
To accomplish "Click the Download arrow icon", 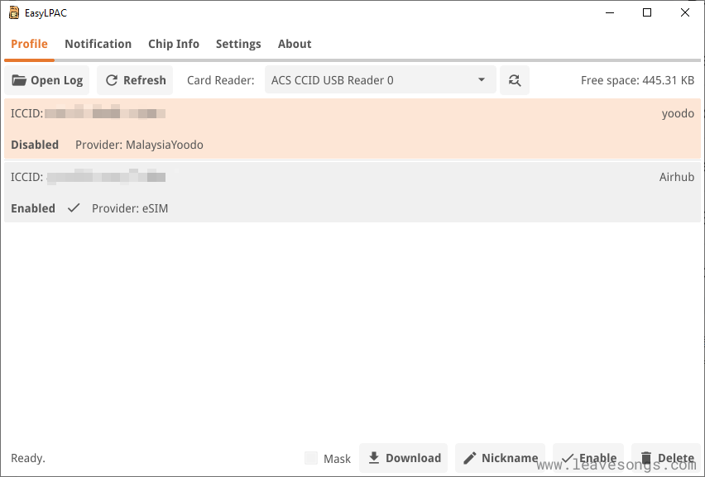I will [x=374, y=458].
